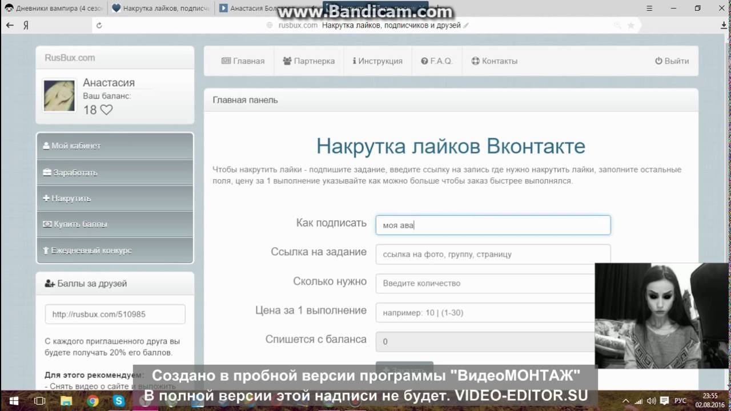Switch to the Накрутка лайков browser tab
Screen dimensions: 731x411
click(x=160, y=9)
